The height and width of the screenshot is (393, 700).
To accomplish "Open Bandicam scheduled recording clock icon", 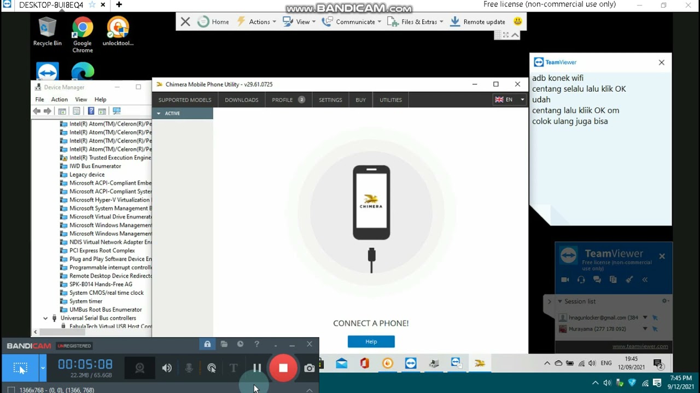I will click(x=240, y=344).
